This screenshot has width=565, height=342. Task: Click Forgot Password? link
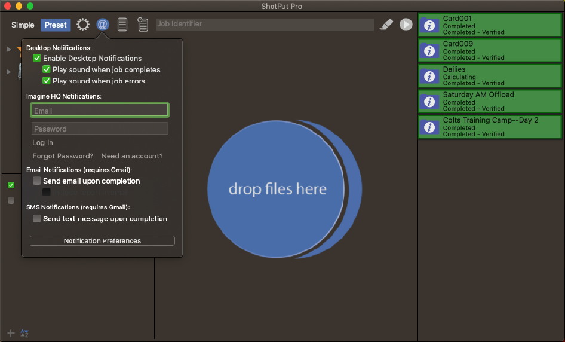63,156
